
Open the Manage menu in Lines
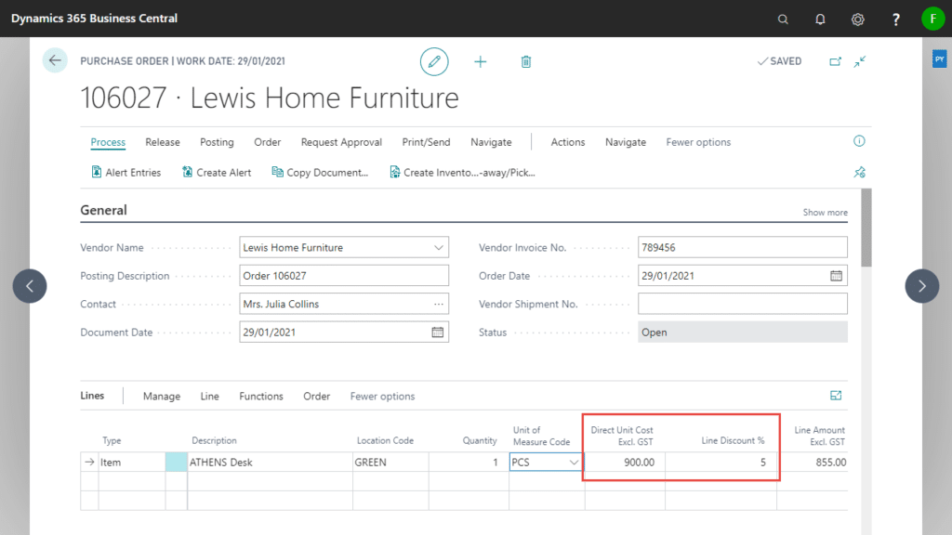click(x=162, y=396)
